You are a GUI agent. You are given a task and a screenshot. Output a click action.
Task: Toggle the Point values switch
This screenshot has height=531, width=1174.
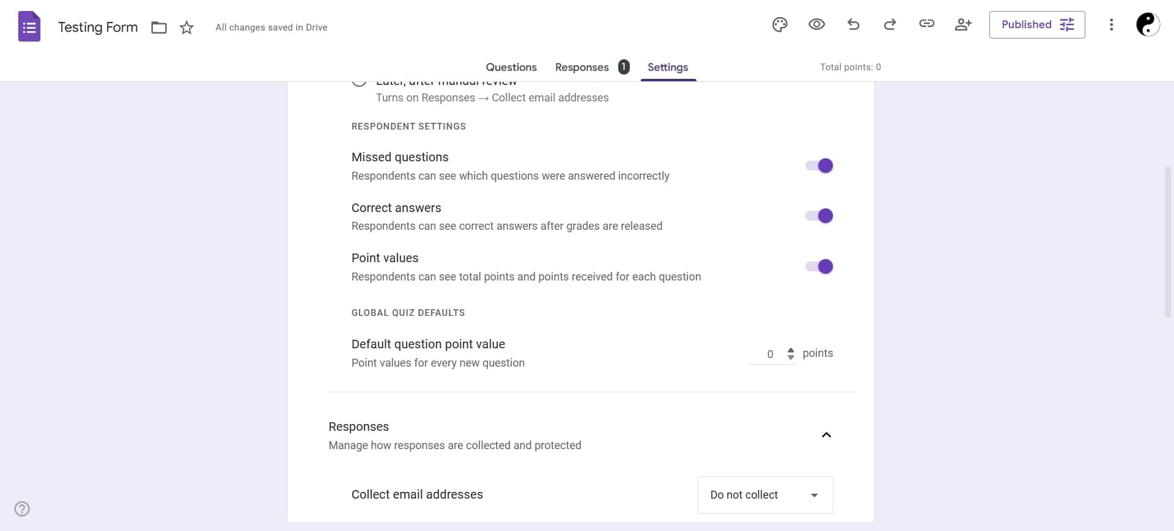tap(819, 266)
